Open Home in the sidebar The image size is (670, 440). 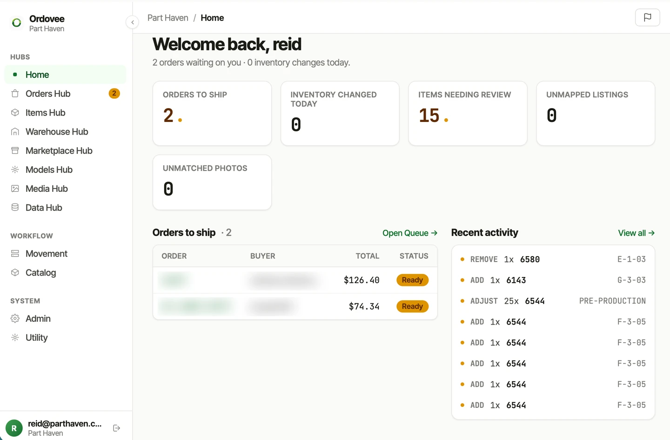[x=65, y=74]
